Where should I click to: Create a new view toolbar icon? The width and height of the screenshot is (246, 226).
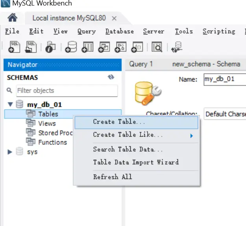(x=104, y=47)
